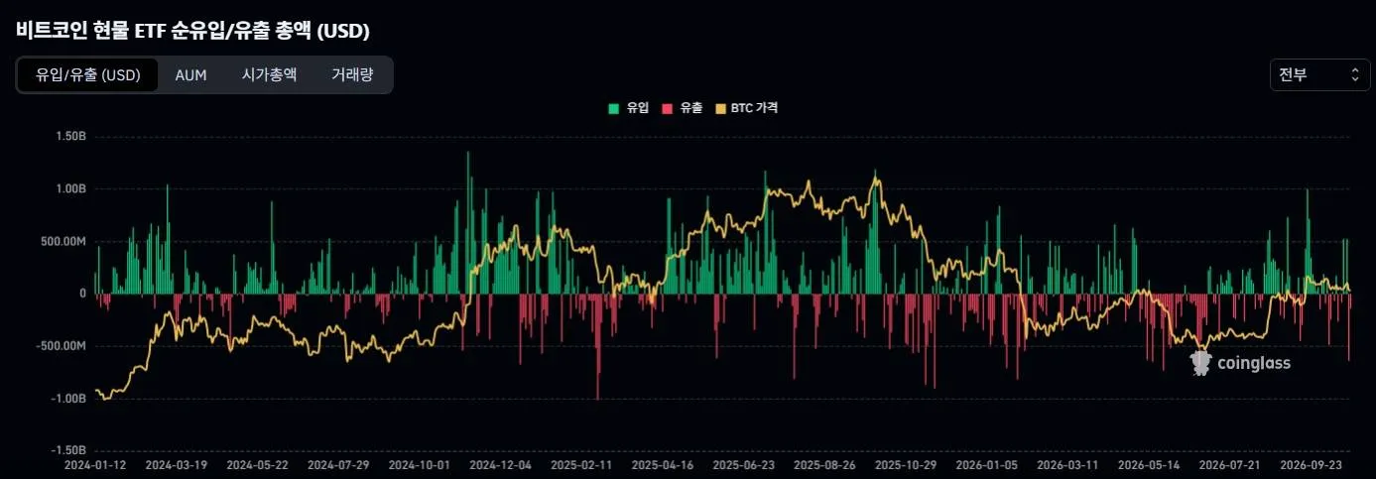Click the -1.50B y-axis label
The image size is (1376, 479).
70,450
